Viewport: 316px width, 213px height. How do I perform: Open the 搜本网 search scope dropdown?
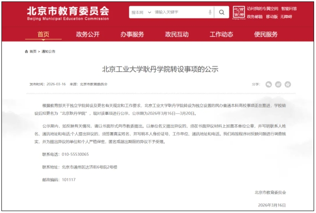(x=141, y=12)
